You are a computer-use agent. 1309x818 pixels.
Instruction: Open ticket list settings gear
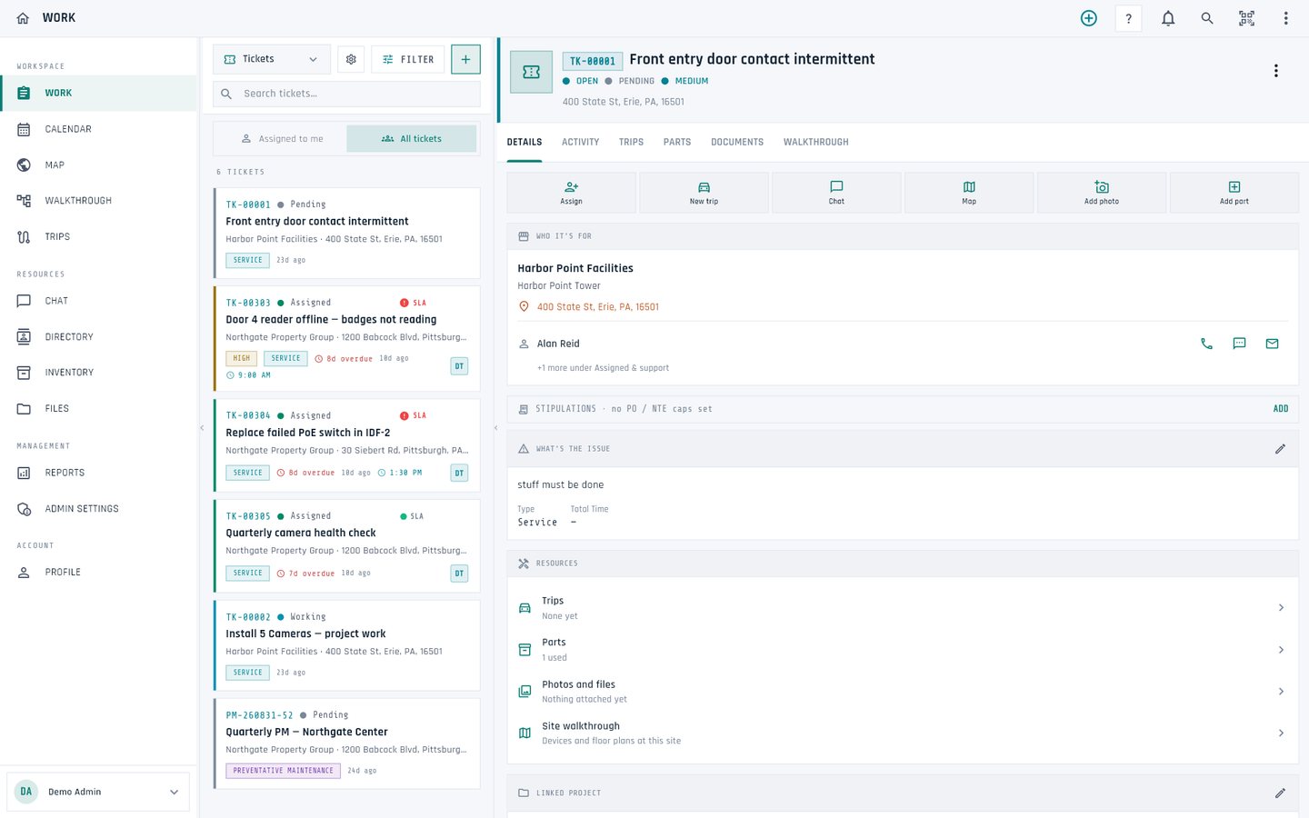(351, 59)
